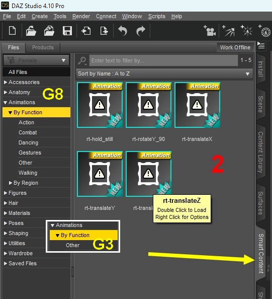272x299 pixels.
Task: Click the last create icon in toolbar
Action: point(264,31)
